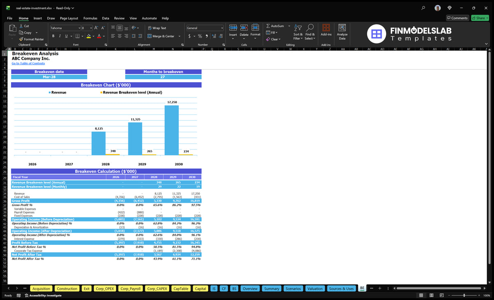Click Increase Indent icon
The height and width of the screenshot is (300, 494).
pyautogui.click(x=140, y=36)
